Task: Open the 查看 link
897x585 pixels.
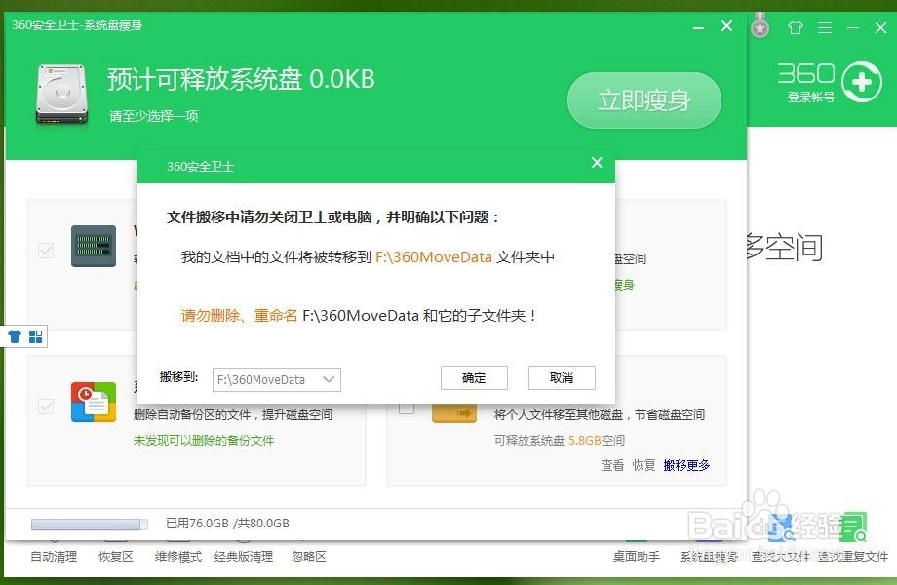Action: (612, 465)
